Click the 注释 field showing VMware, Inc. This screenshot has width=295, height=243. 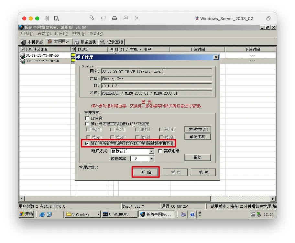tap(157, 79)
